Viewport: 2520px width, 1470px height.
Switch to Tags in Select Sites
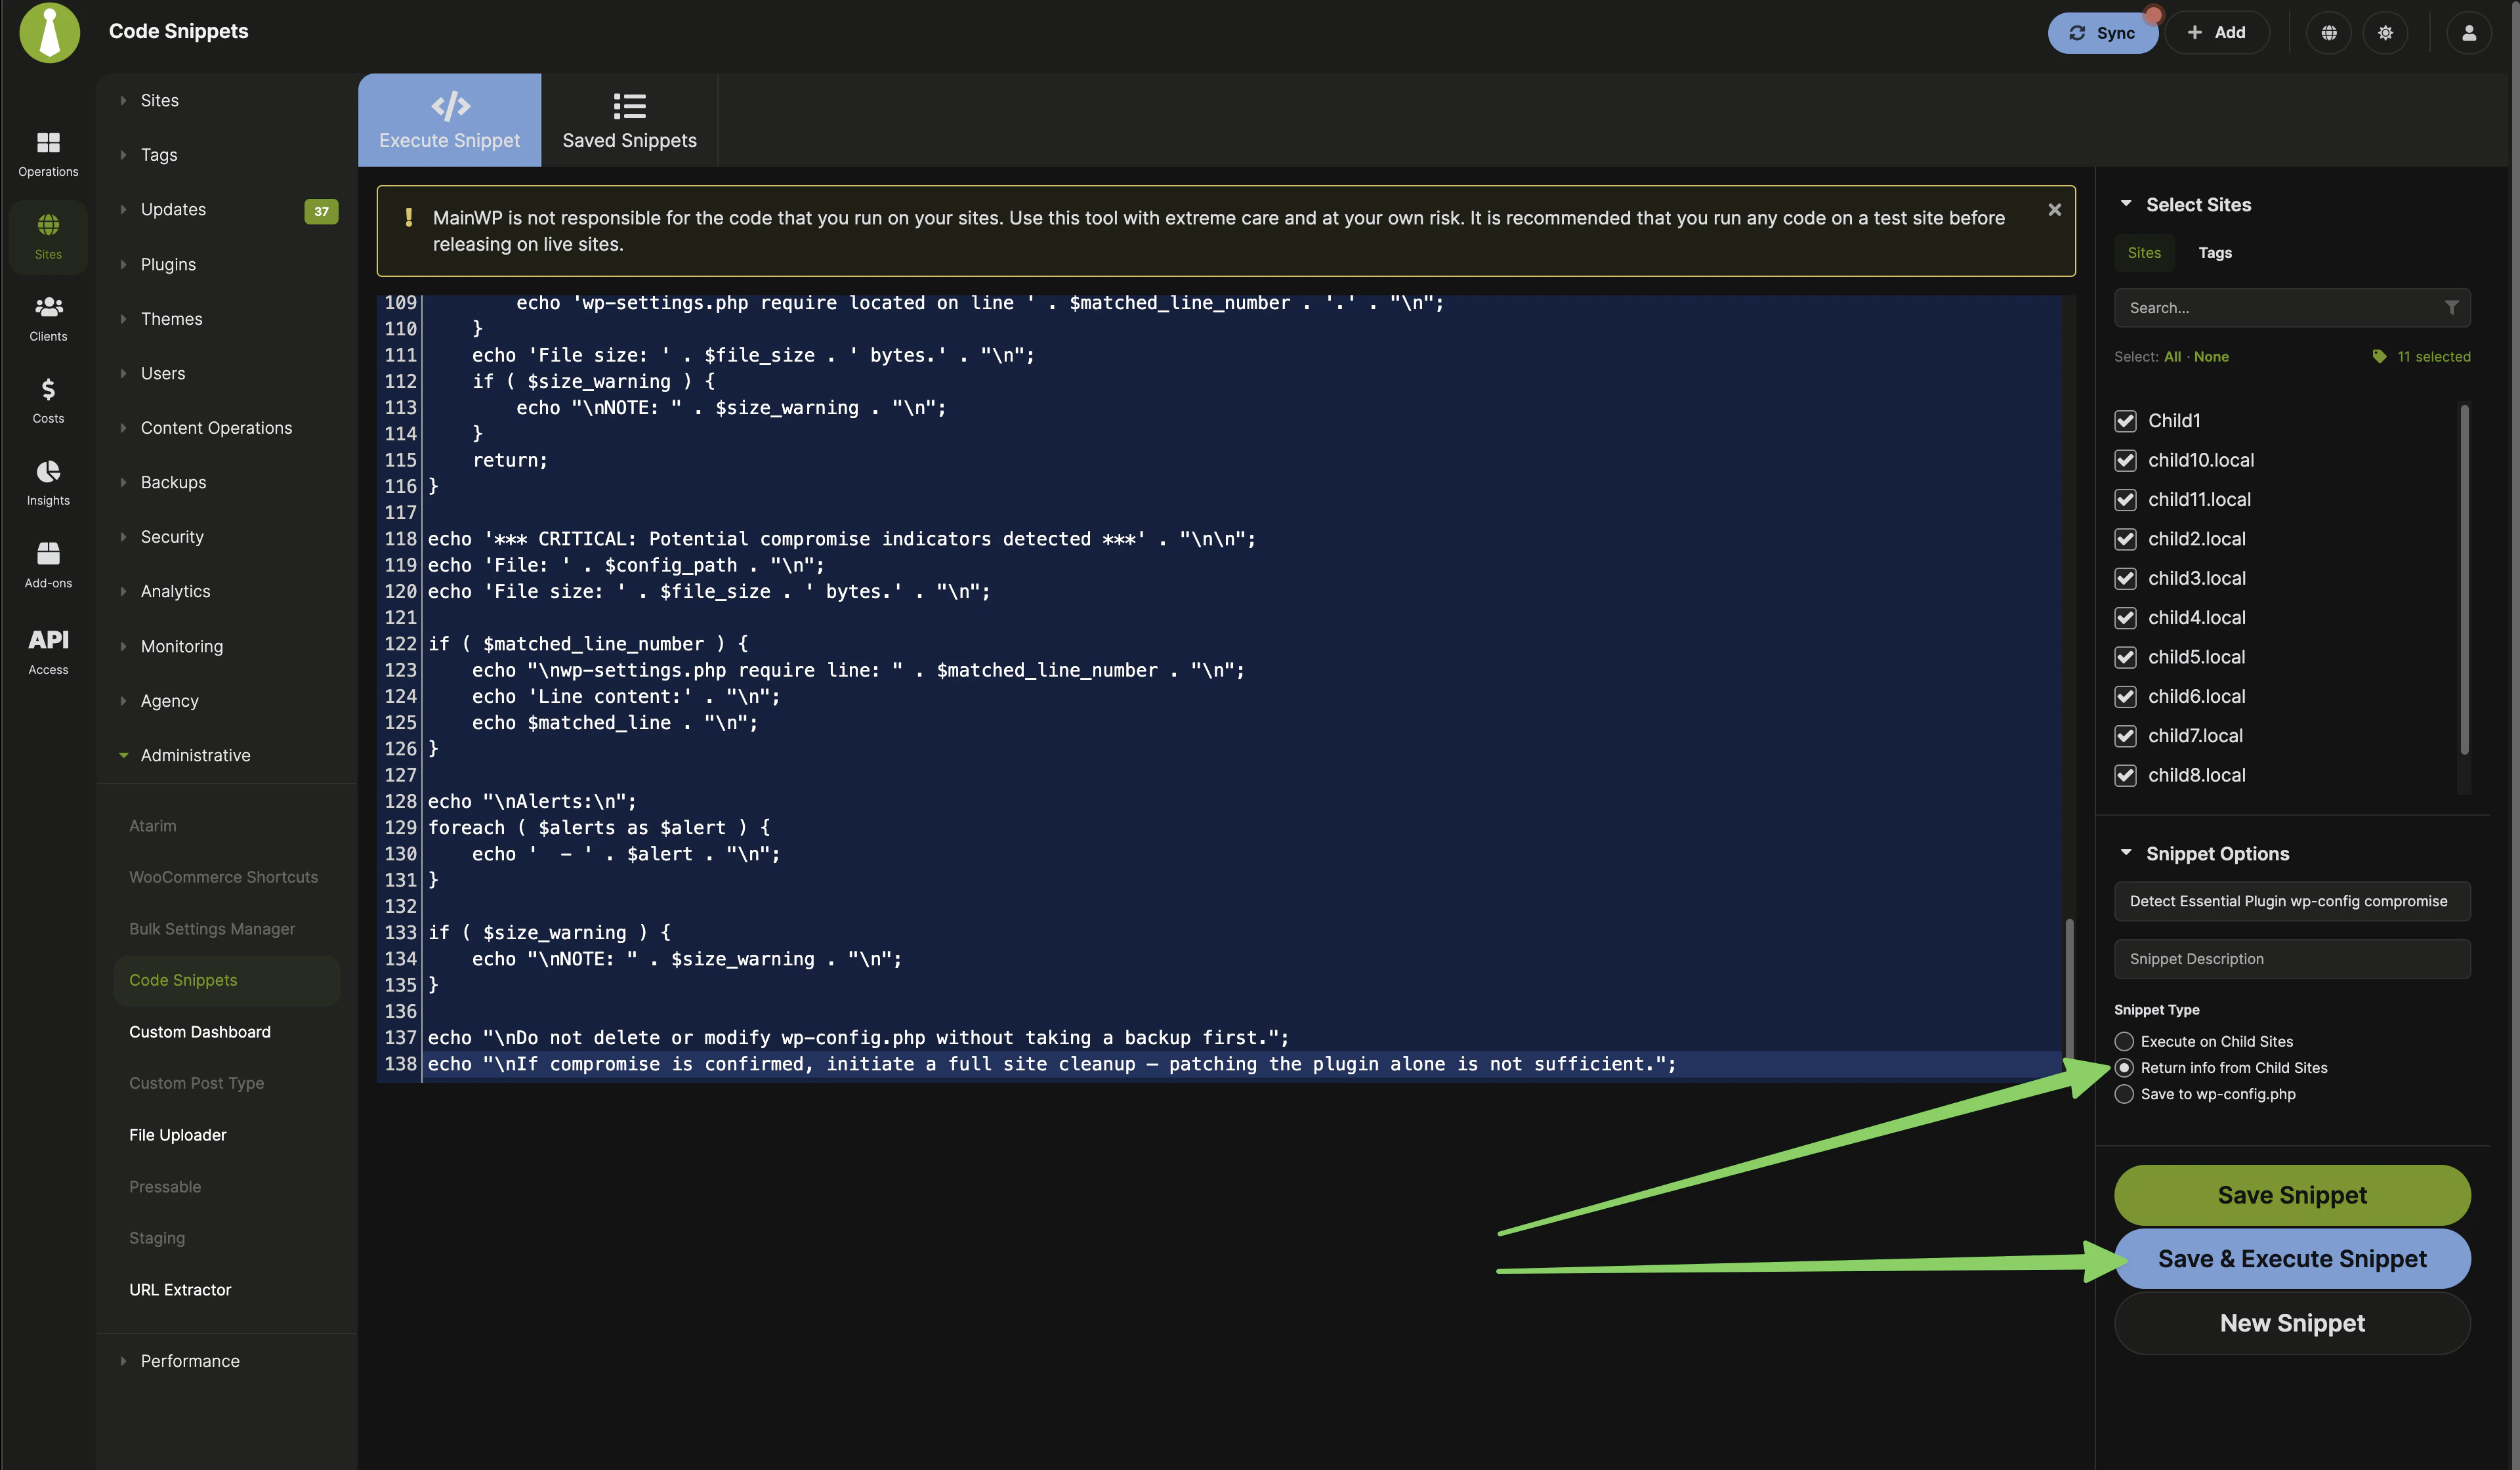click(x=2215, y=253)
